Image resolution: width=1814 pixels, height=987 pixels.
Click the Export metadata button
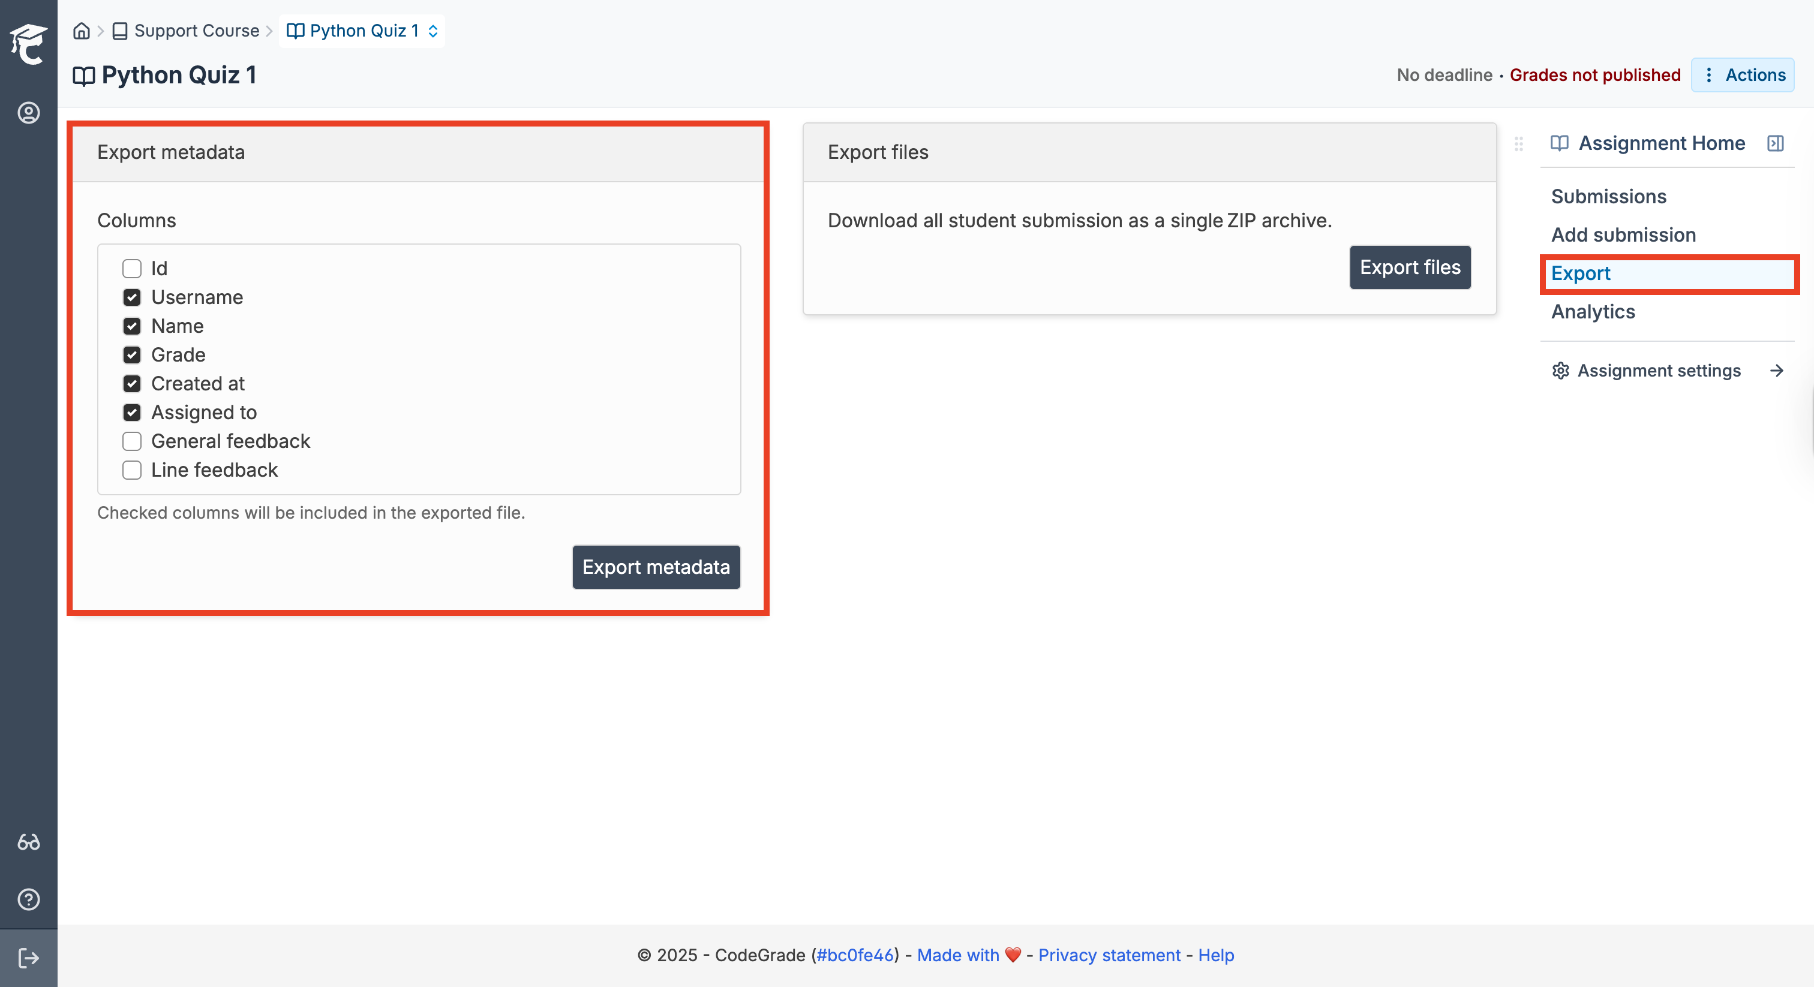(656, 567)
